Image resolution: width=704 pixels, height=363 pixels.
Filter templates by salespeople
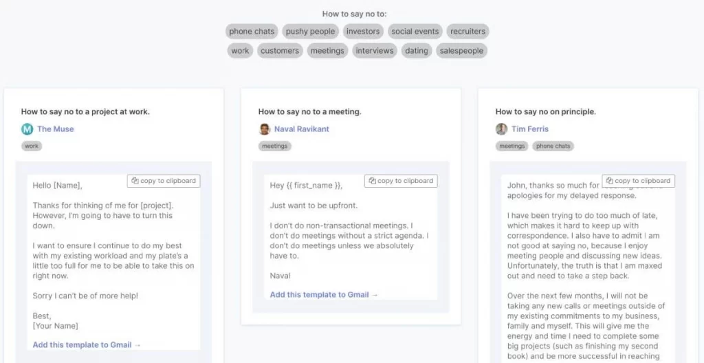point(461,51)
